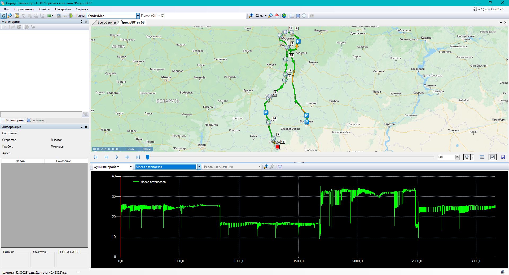
Task: Zoom in the chart with magnifier plus
Action: (x=266, y=167)
